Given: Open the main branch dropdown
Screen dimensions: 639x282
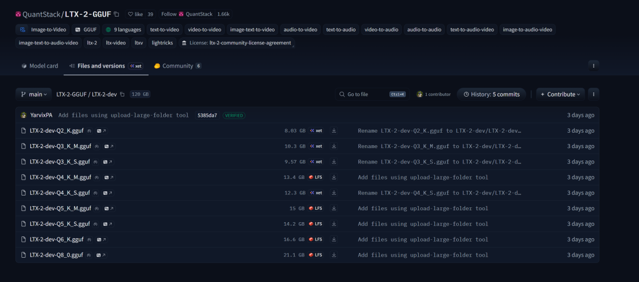Looking at the screenshot, I should [x=33, y=94].
